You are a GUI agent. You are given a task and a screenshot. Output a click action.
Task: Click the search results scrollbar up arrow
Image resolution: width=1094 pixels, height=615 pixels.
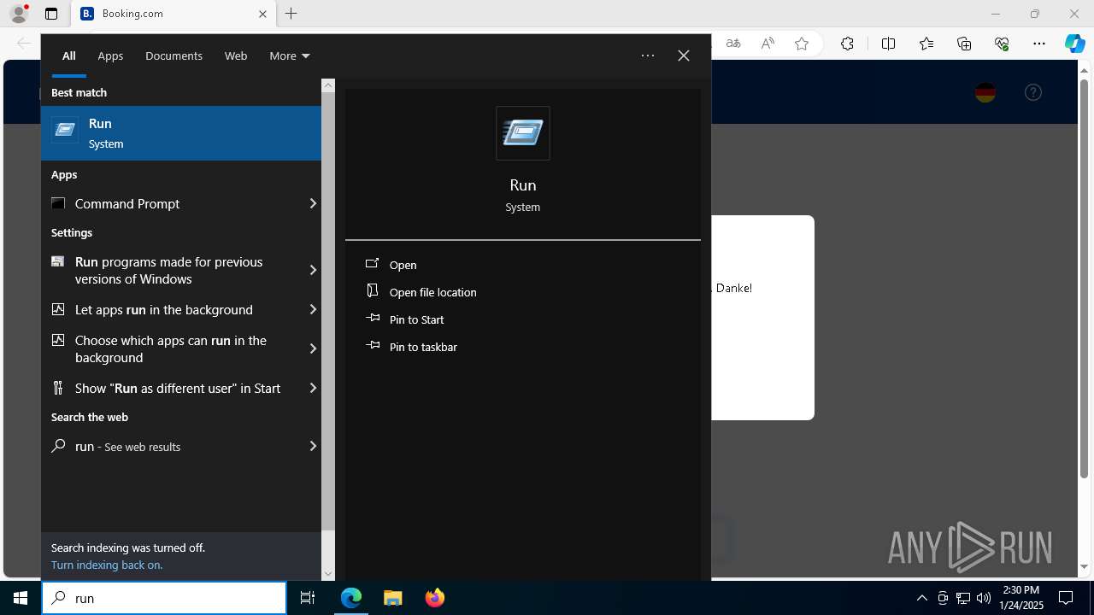tap(328, 85)
